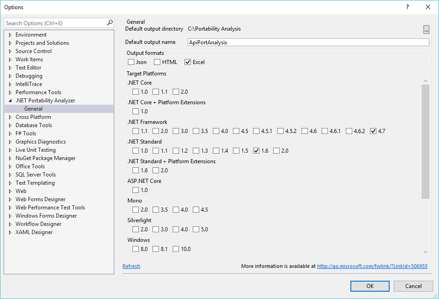Viewport: 439px width, 299px height.
Task: Click the help question mark icon
Action: pyautogui.click(x=407, y=7)
